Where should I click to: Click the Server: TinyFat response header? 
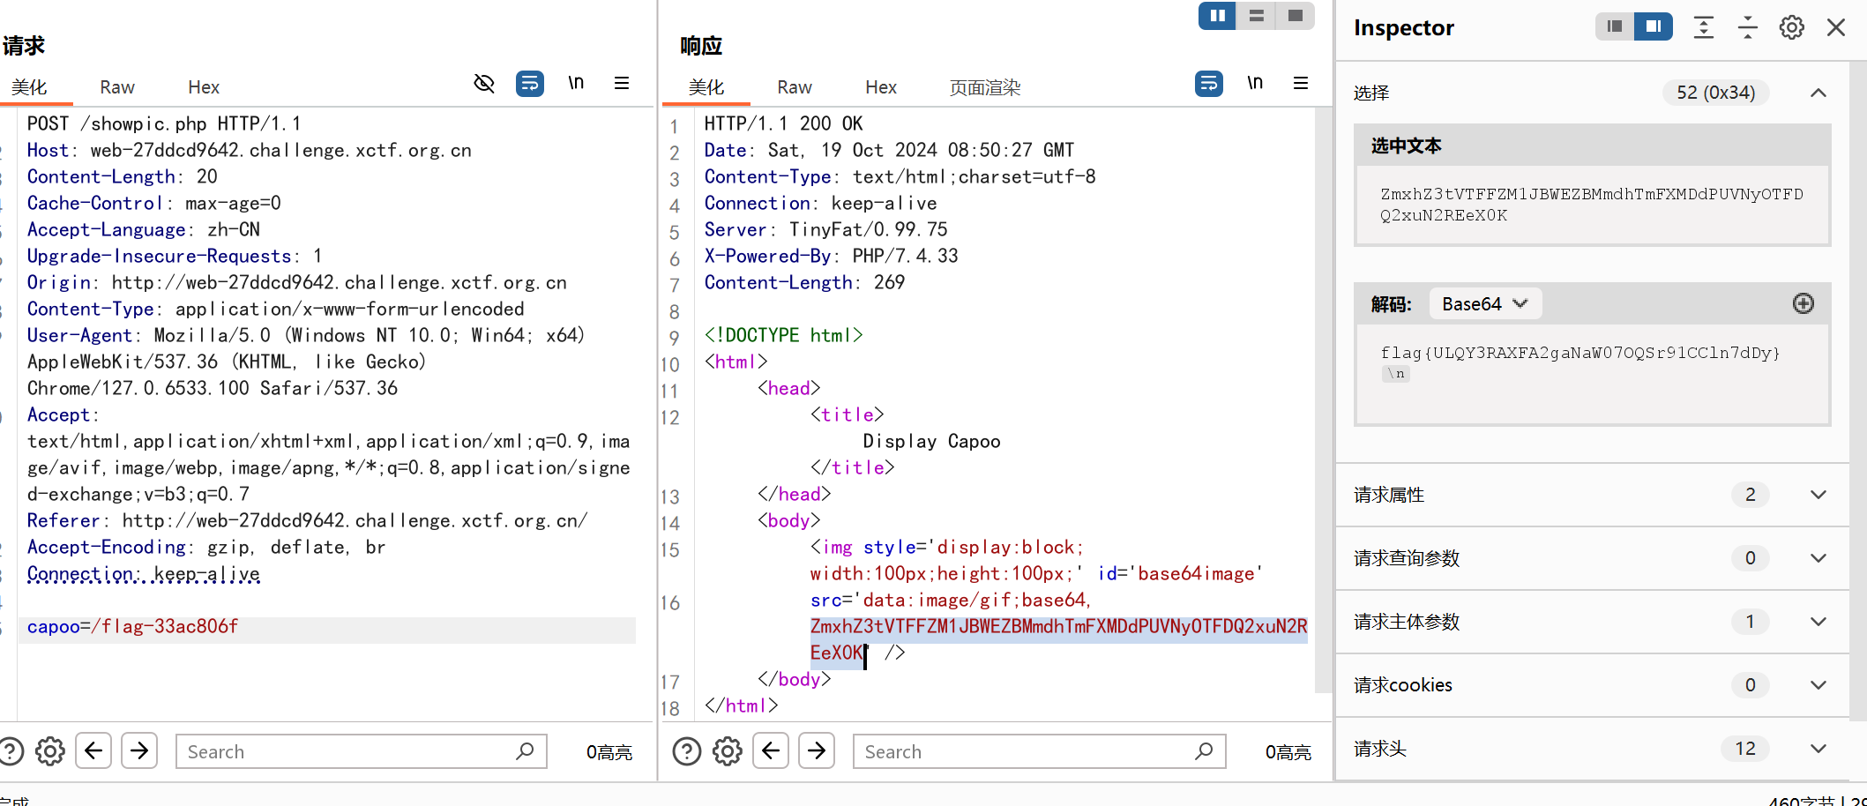[825, 229]
